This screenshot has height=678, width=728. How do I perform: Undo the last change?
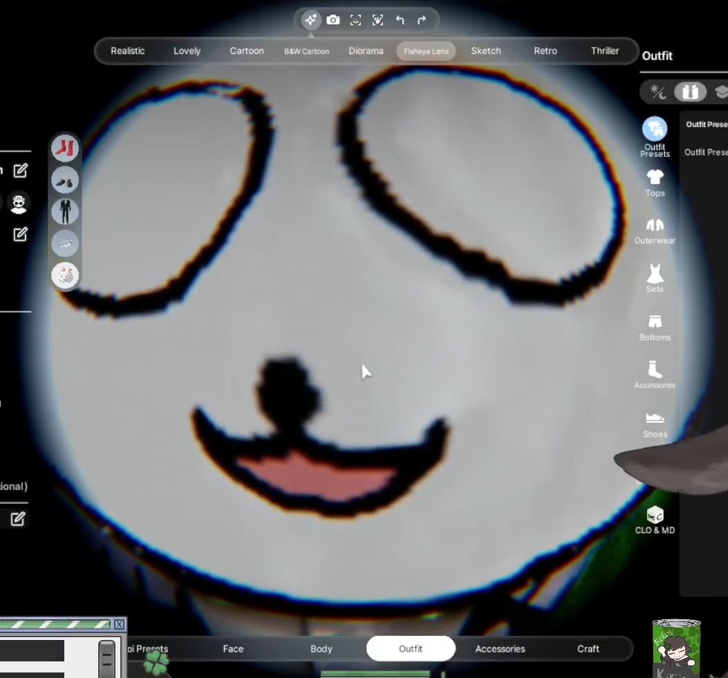click(x=400, y=20)
